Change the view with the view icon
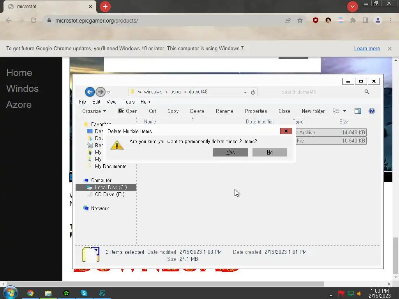This screenshot has width=399, height=299. click(336, 111)
